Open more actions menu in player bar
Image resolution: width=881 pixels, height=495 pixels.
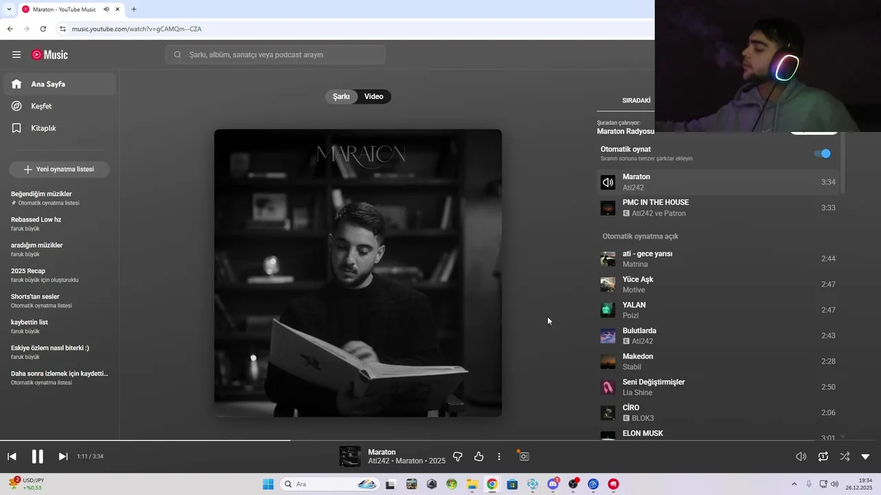point(499,456)
